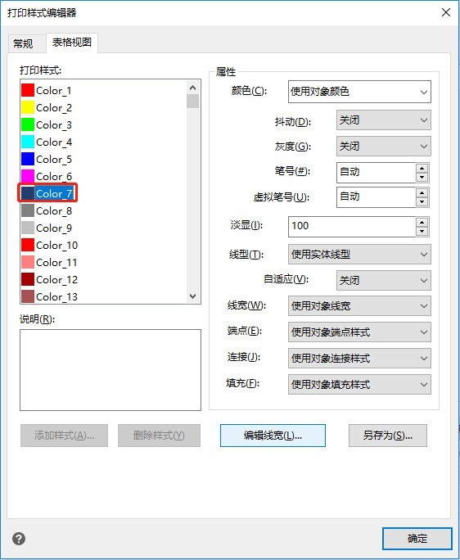
Task: Close the 打印样式编辑器 dialog
Action: 446,12
